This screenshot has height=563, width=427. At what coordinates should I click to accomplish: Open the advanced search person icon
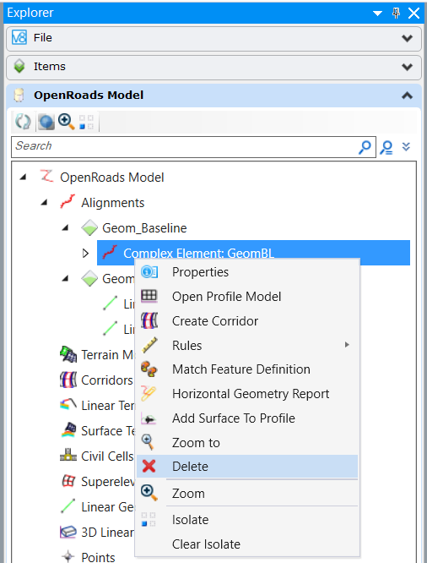pyautogui.click(x=386, y=147)
